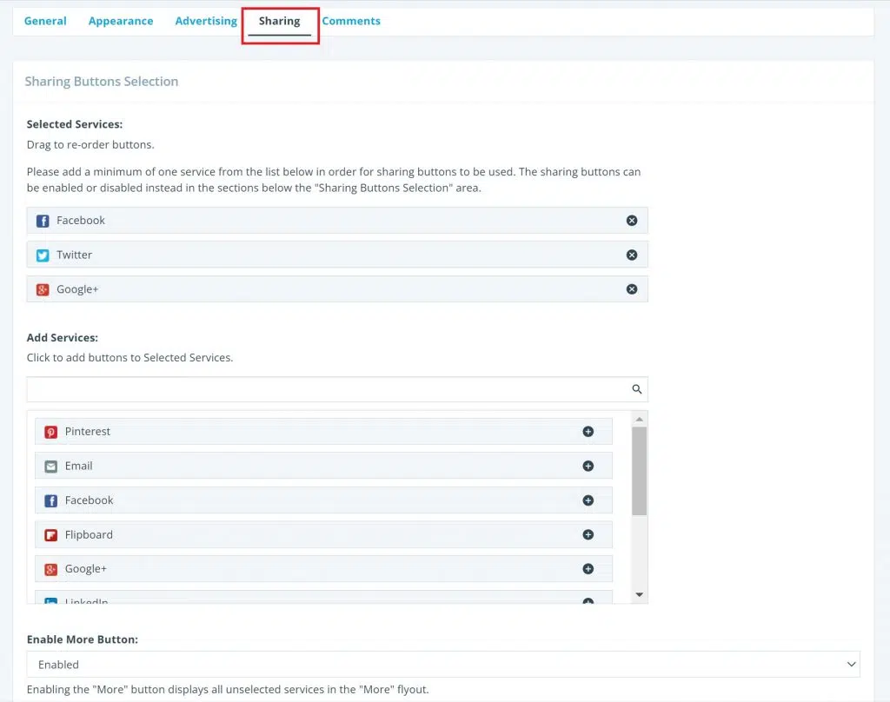Click the search magnifier icon

tap(637, 389)
